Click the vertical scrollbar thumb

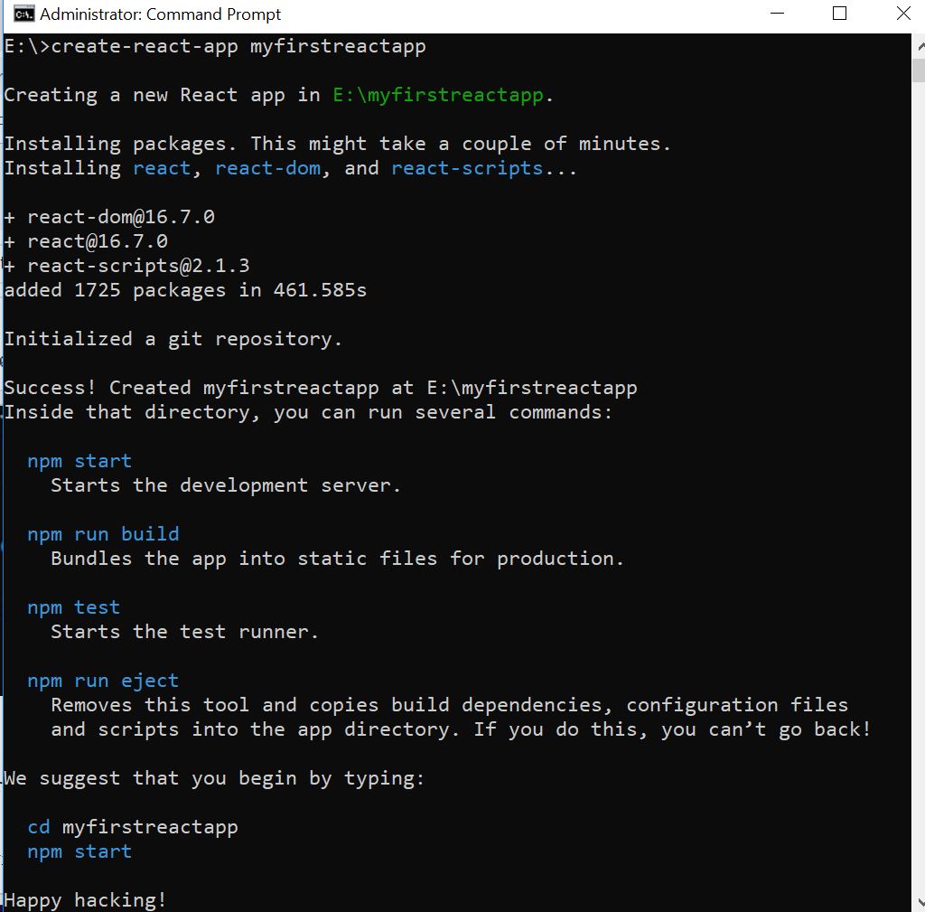[x=919, y=70]
